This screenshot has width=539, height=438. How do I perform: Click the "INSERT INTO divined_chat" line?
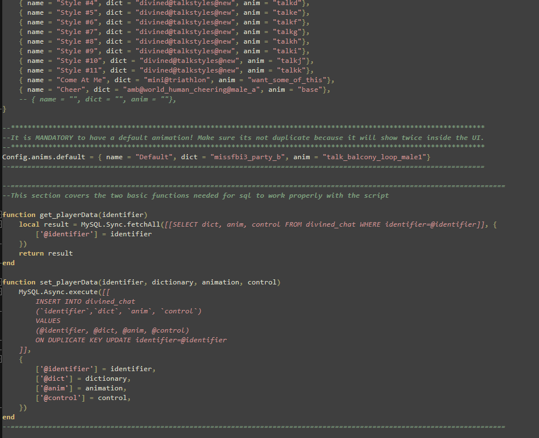[85, 301]
